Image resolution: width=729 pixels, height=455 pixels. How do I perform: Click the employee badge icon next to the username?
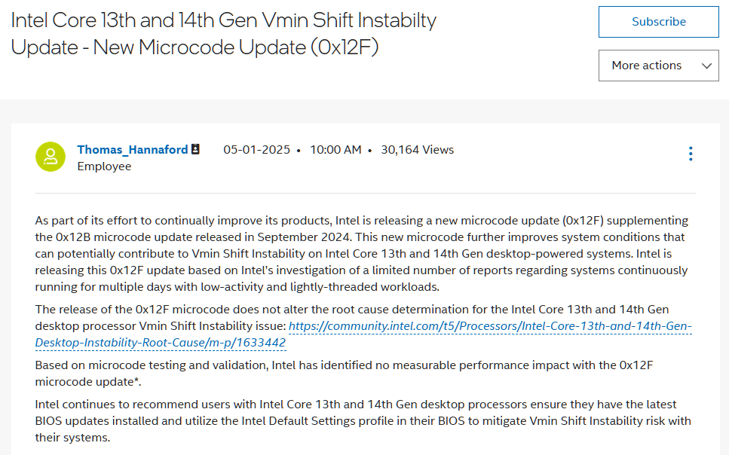[x=196, y=149]
